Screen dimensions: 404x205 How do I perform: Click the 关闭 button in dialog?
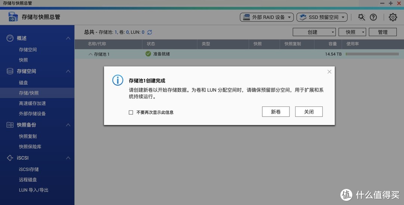coord(309,112)
